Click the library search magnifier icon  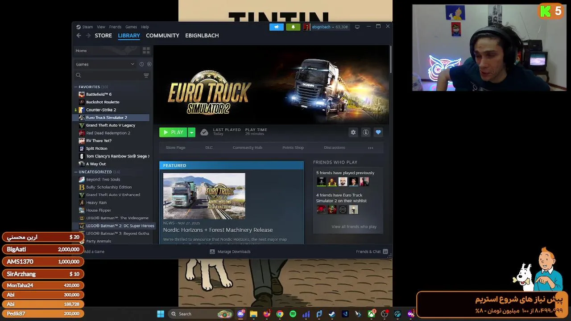point(79,75)
